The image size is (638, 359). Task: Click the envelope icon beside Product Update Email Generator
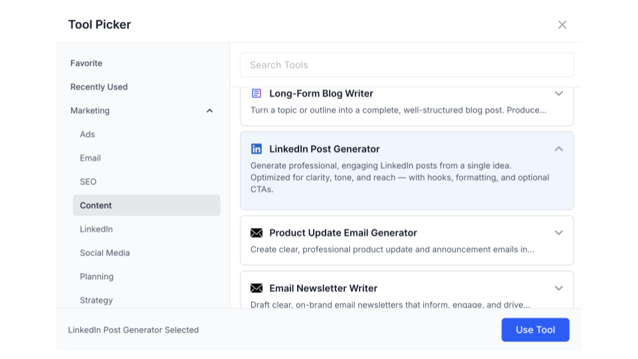(x=257, y=233)
